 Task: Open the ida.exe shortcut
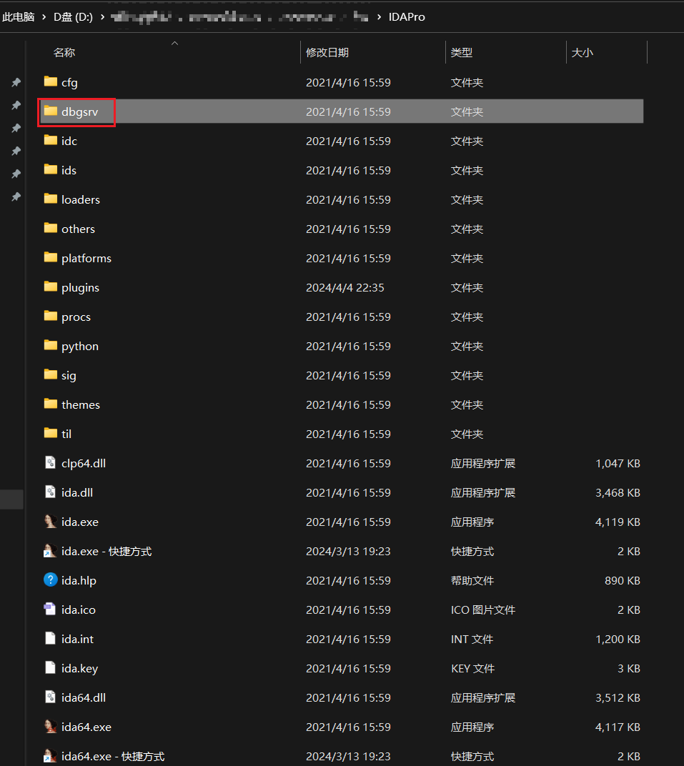(x=105, y=551)
